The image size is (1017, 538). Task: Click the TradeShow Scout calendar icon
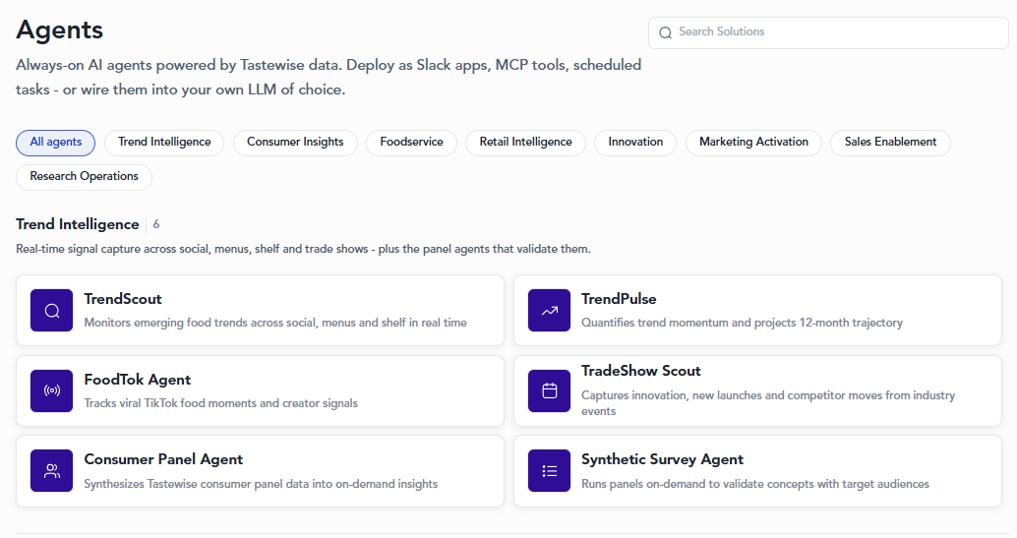(550, 390)
